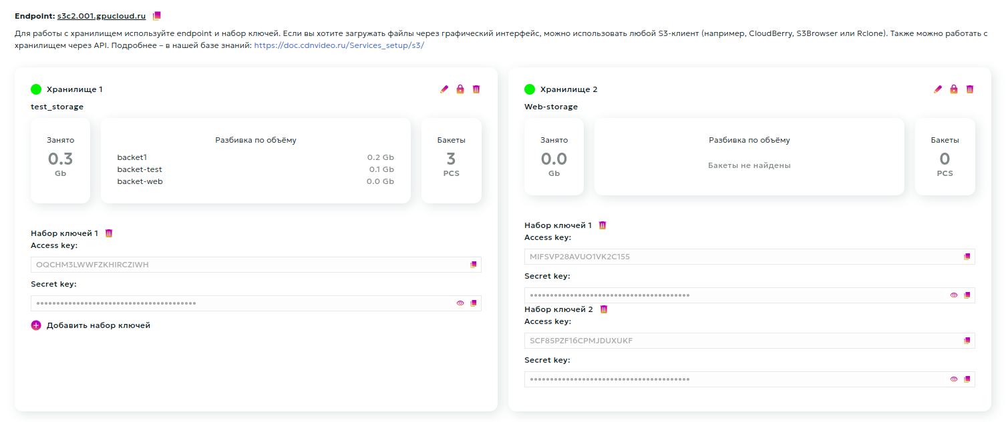Viewport: 1006px width, 422px height.
Task: Open lock settings for Хранилище 1
Action: point(460,89)
